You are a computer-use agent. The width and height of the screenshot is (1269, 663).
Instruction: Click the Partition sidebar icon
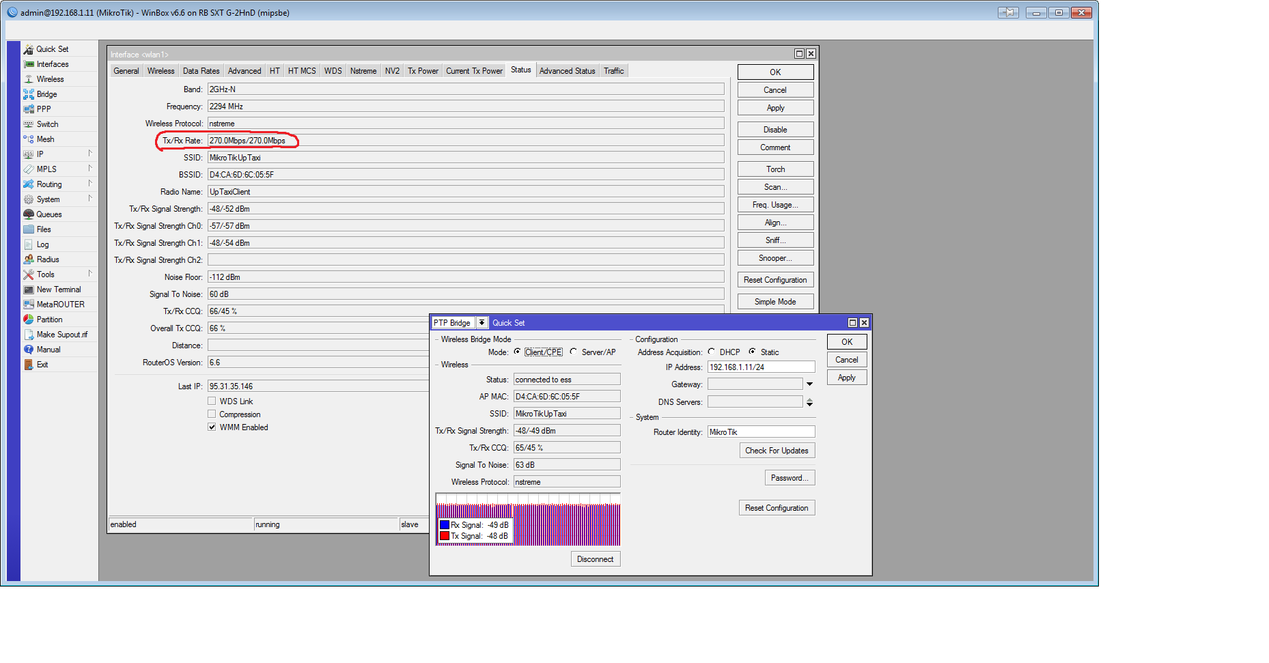pos(29,320)
